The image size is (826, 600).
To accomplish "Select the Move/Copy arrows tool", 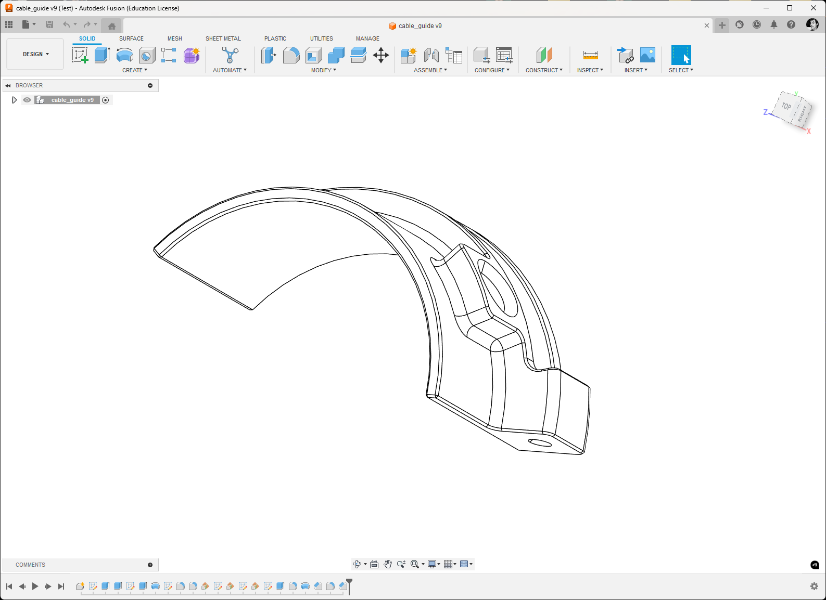I will 381,55.
